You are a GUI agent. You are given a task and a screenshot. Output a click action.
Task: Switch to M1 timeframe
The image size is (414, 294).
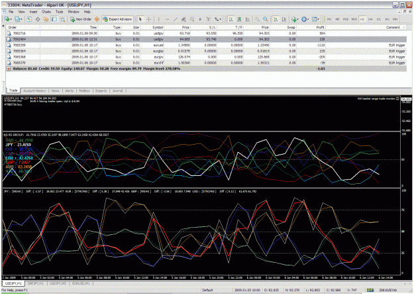click(329, 19)
